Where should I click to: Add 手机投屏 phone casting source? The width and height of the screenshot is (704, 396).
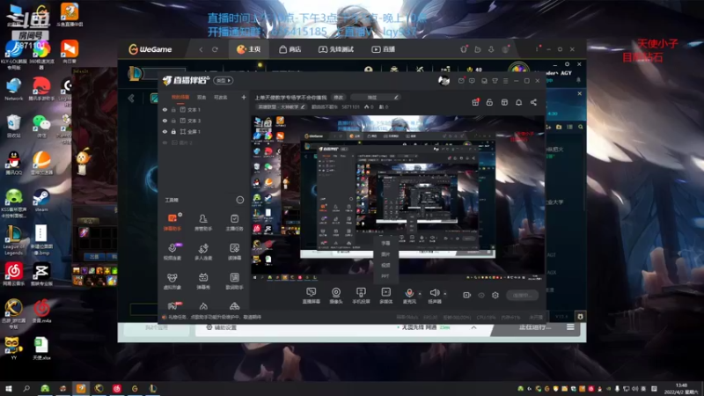click(361, 296)
